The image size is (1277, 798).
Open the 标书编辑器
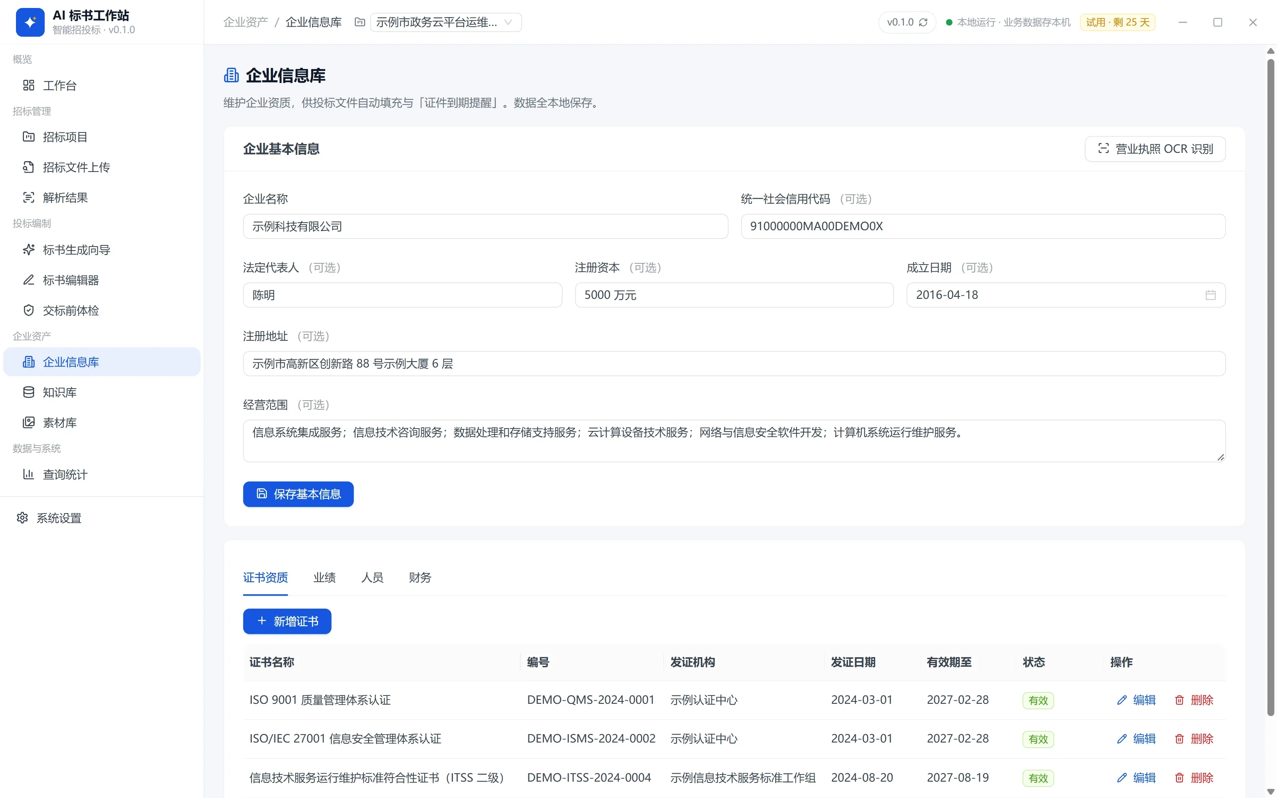[102, 280]
